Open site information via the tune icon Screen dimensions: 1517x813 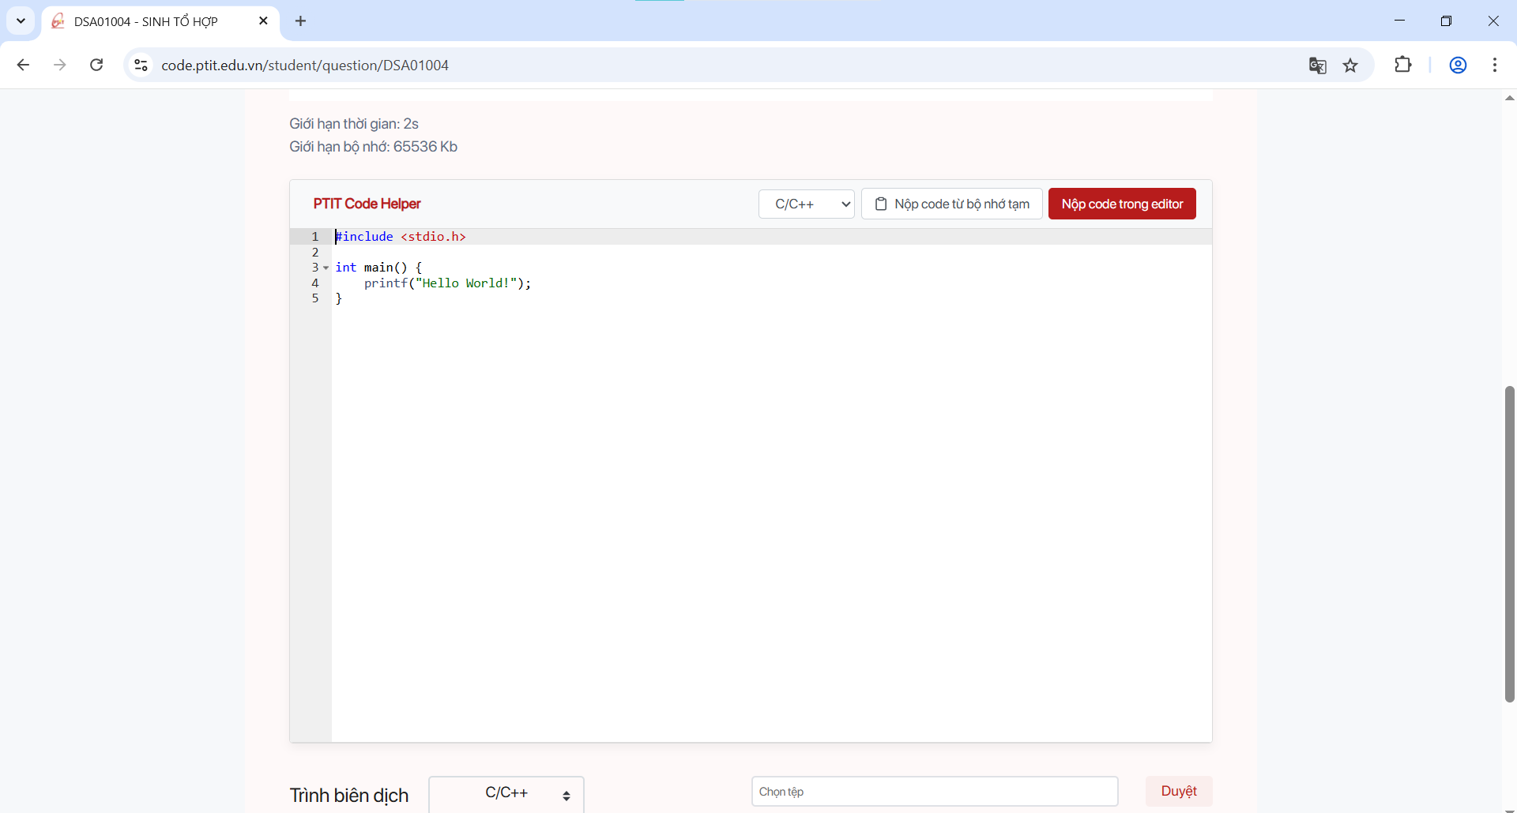coord(140,65)
